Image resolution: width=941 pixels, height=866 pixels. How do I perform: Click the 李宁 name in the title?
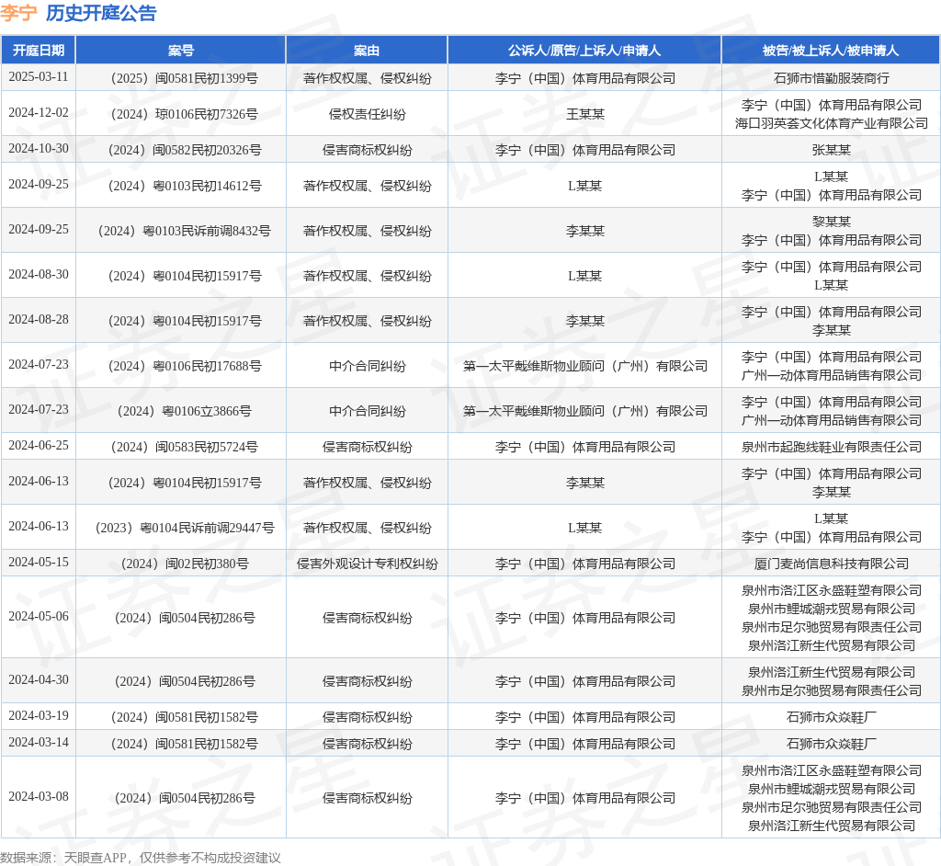pyautogui.click(x=18, y=13)
